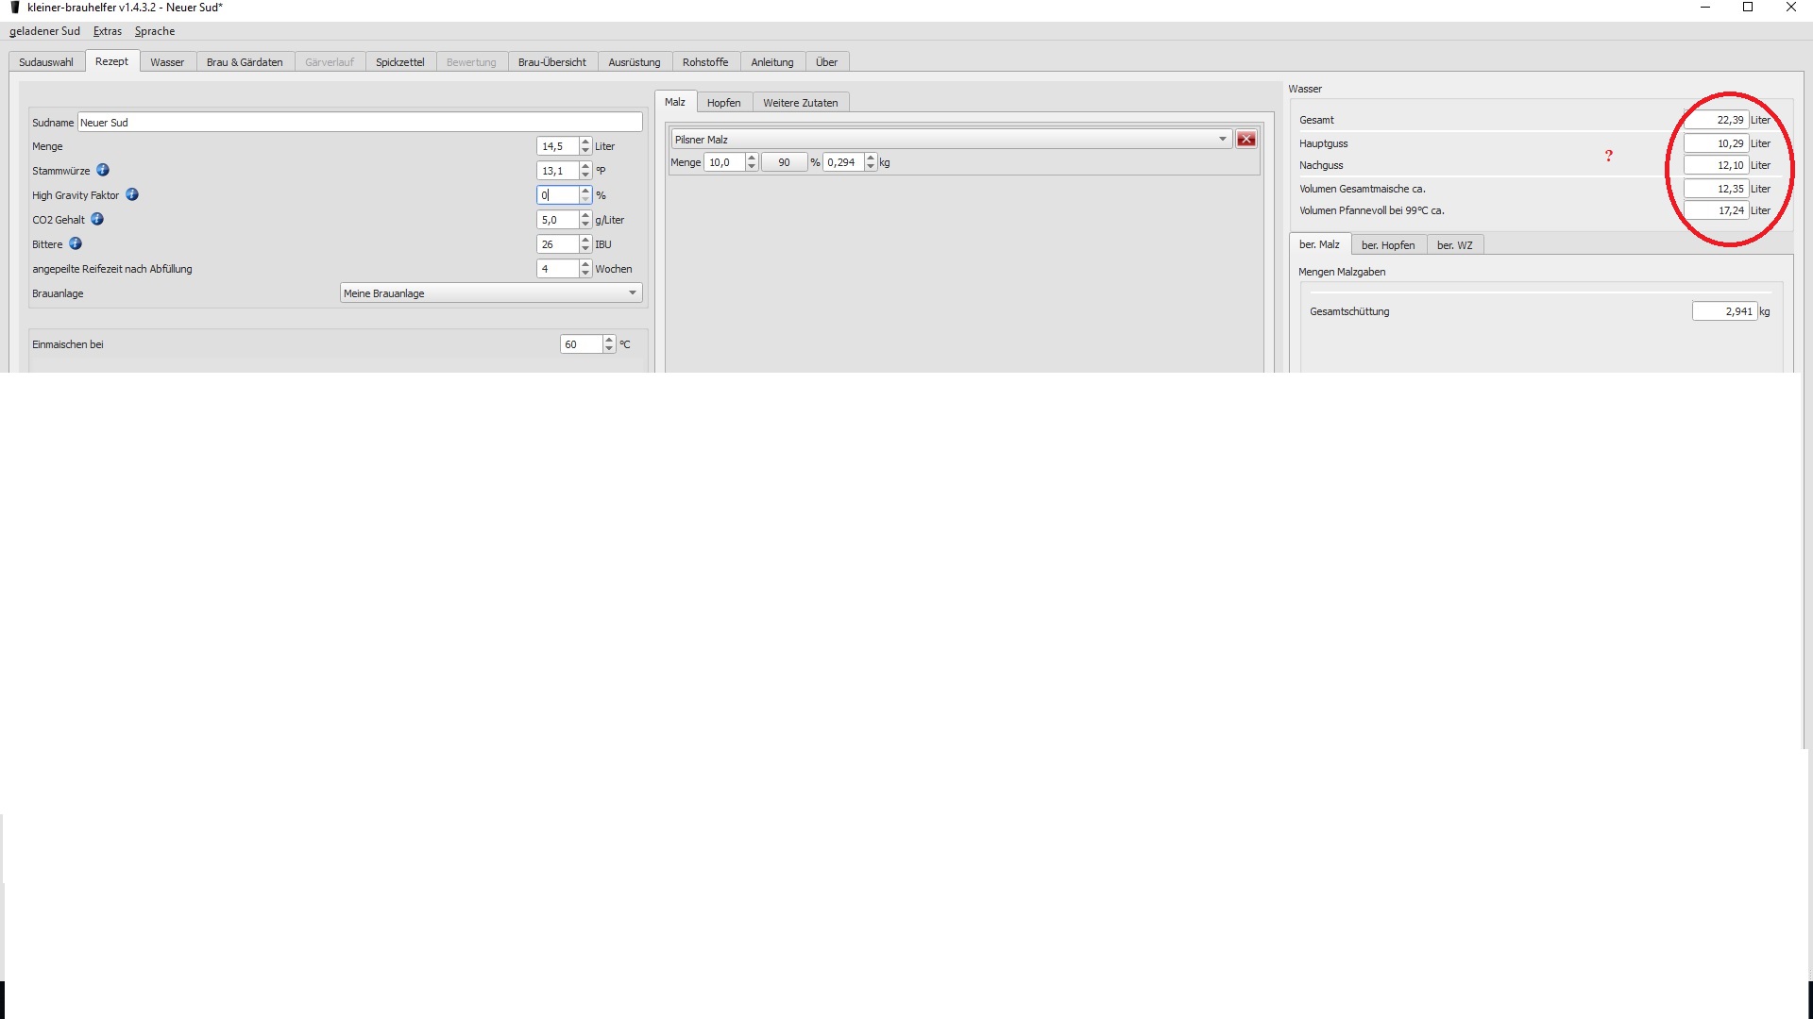1813x1019 pixels.
Task: Click the CO2 Gehalt info icon
Action: coord(97,219)
